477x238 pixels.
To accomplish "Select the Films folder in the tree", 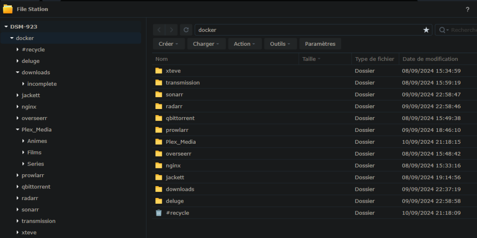I will (x=34, y=152).
